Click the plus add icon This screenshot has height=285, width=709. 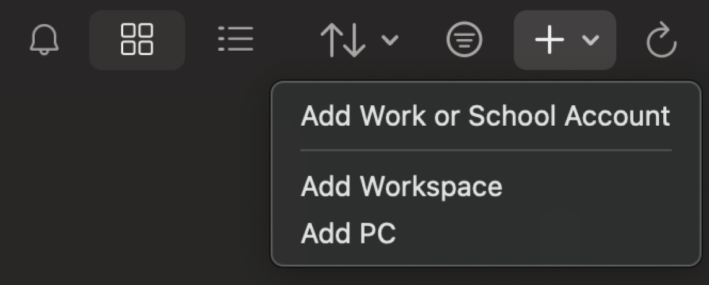pyautogui.click(x=549, y=40)
